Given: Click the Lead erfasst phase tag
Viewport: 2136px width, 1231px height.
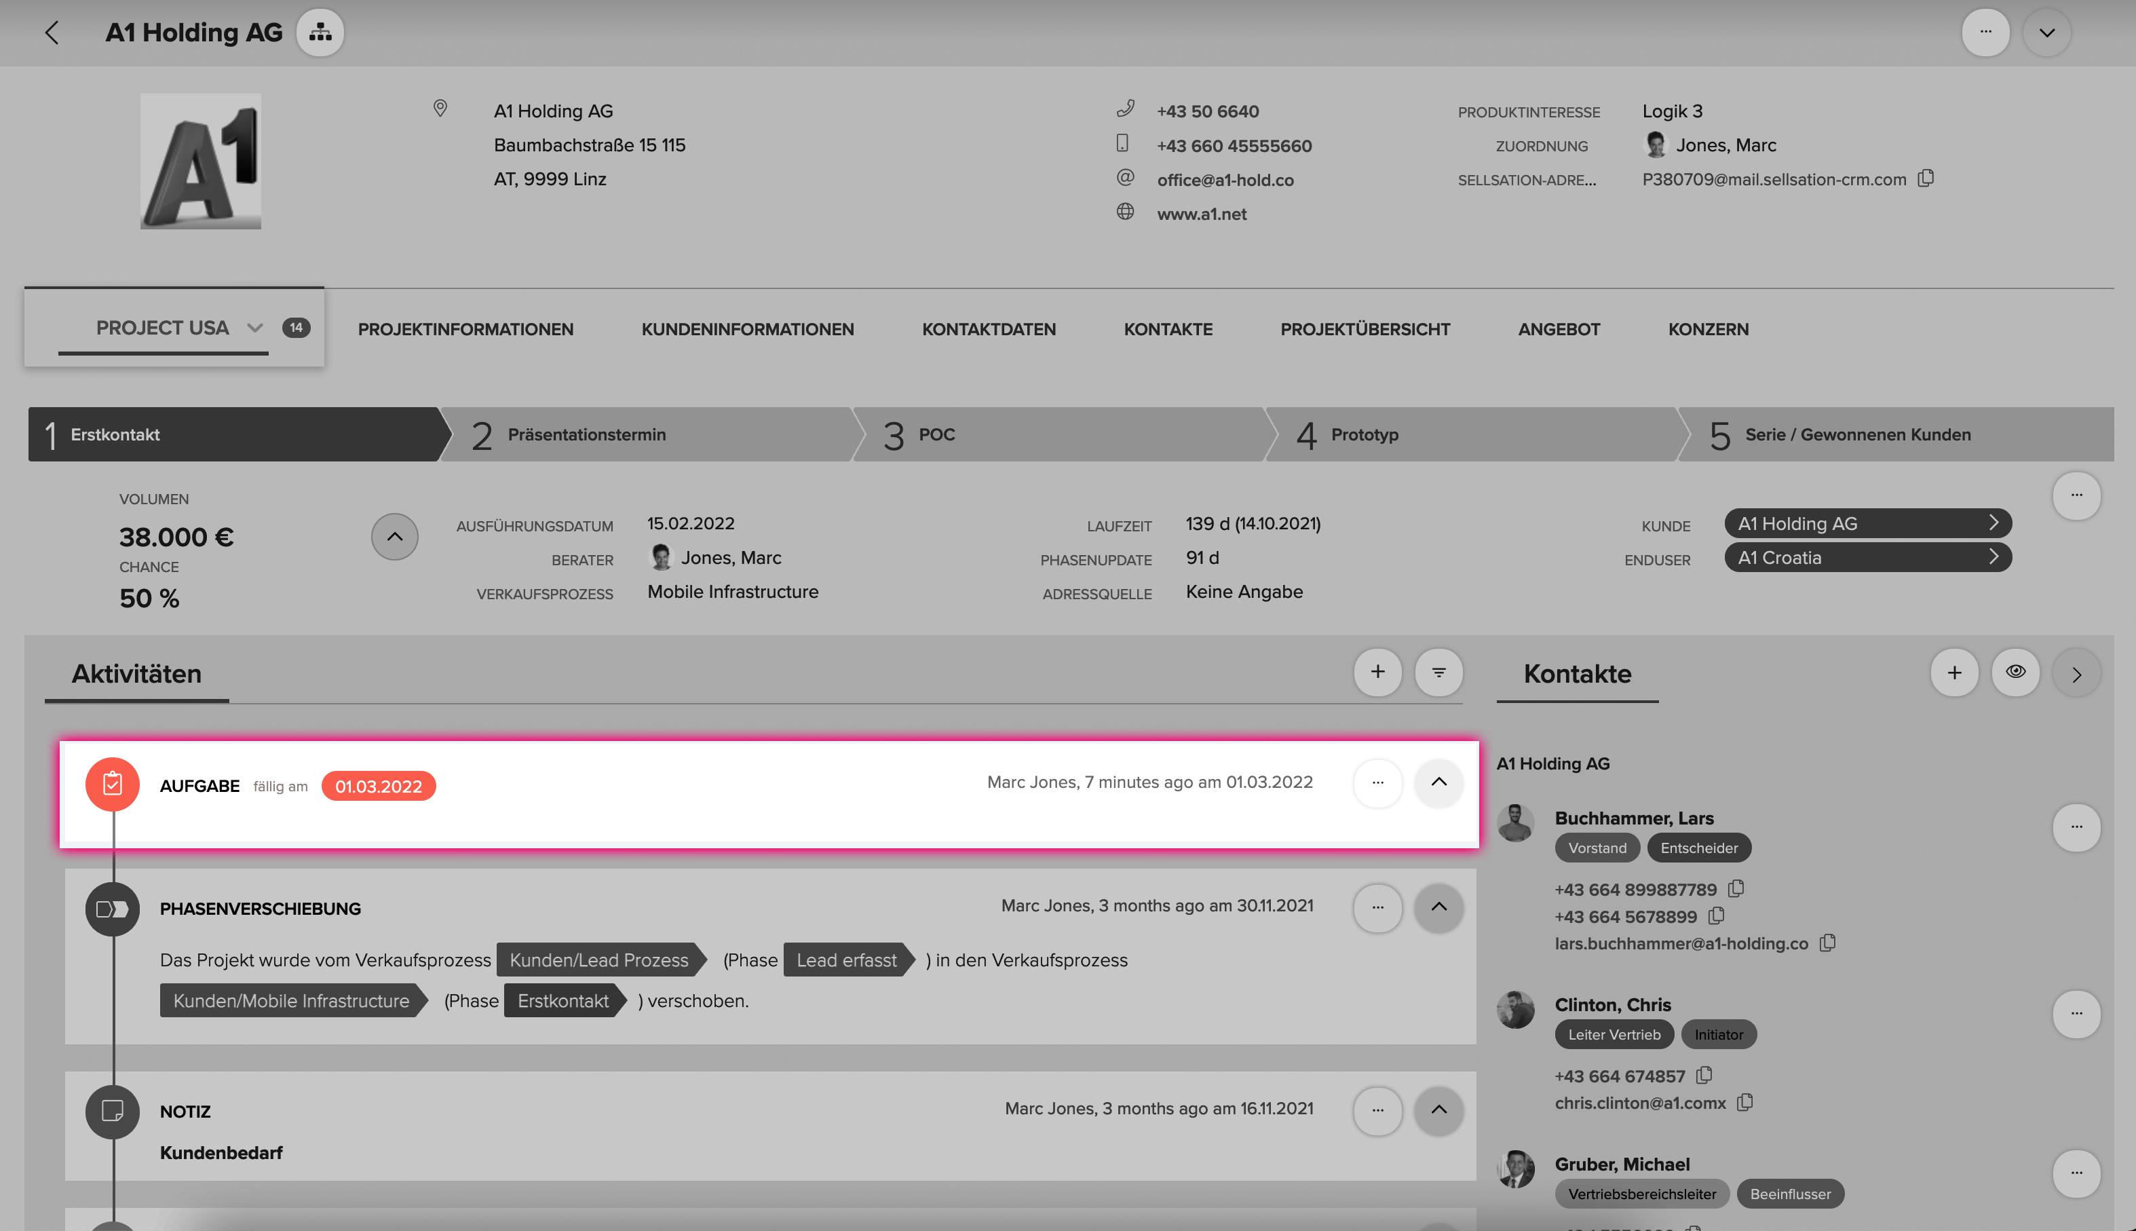Looking at the screenshot, I should coord(849,960).
